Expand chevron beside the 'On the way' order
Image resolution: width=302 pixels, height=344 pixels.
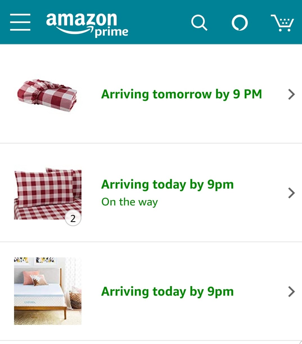coord(292,193)
